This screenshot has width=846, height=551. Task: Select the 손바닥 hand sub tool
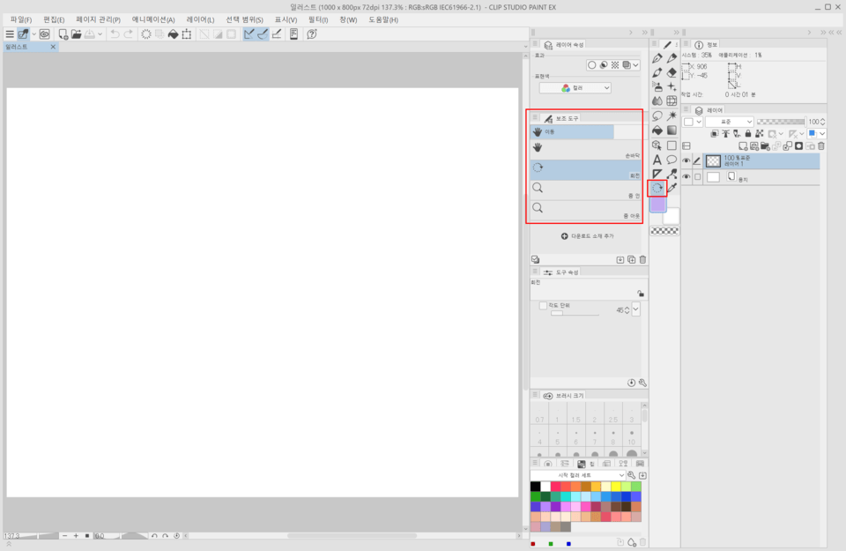(x=585, y=150)
